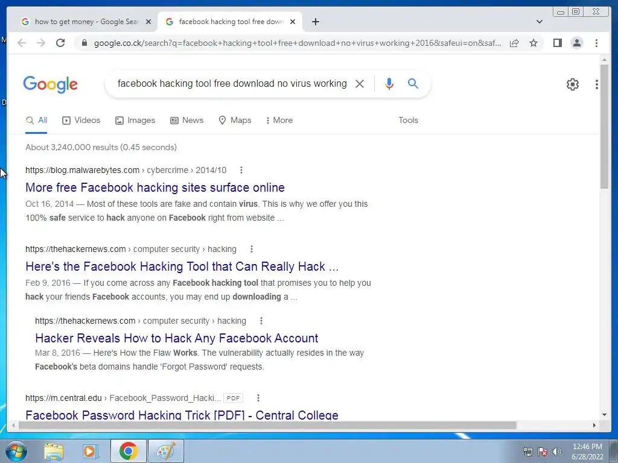
Task: Start voice search with microphone icon
Action: [x=389, y=83]
